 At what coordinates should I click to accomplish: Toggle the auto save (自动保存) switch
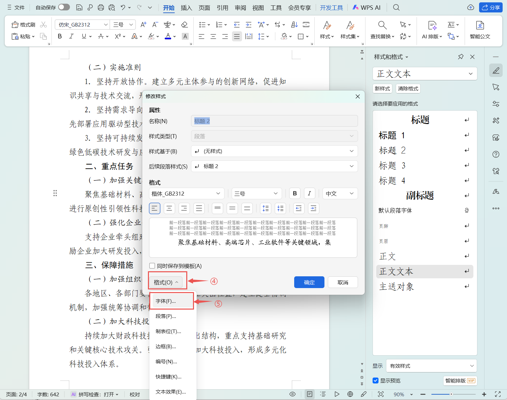click(64, 7)
